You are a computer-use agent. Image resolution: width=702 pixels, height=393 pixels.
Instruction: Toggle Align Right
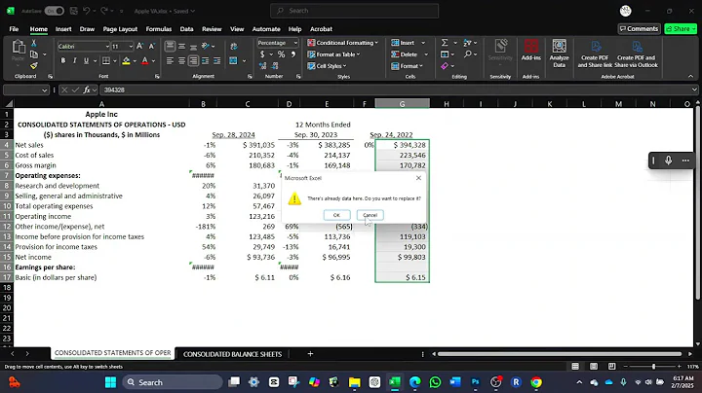point(193,60)
